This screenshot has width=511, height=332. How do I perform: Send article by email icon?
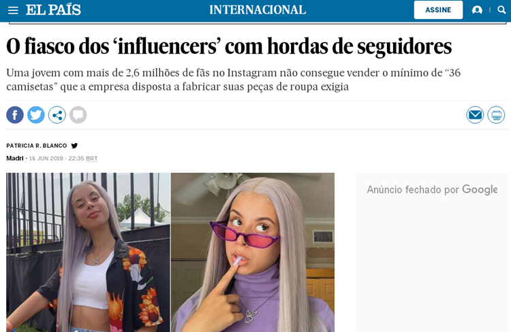475,115
